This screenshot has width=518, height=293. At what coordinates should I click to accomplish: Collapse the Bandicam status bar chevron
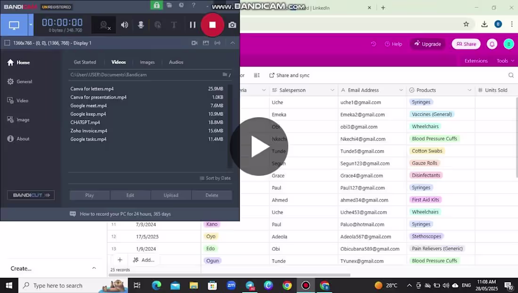(x=232, y=43)
